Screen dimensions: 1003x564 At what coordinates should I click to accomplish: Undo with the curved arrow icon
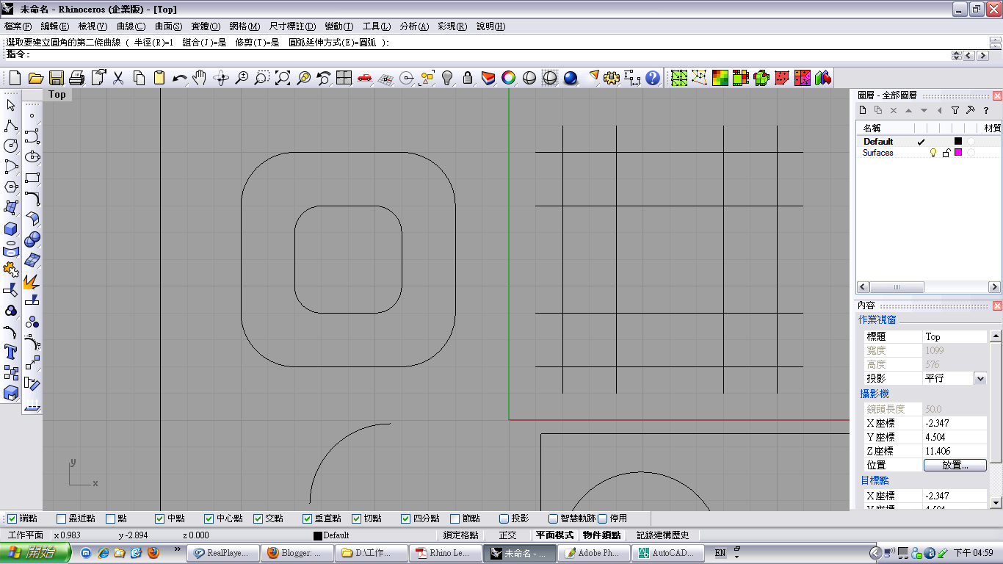tap(179, 77)
